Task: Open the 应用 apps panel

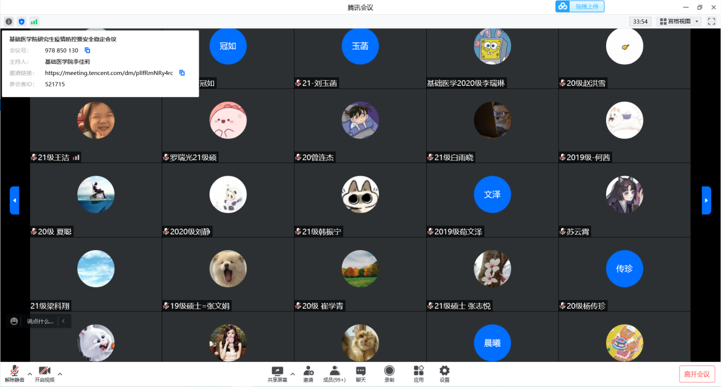Action: [x=418, y=373]
